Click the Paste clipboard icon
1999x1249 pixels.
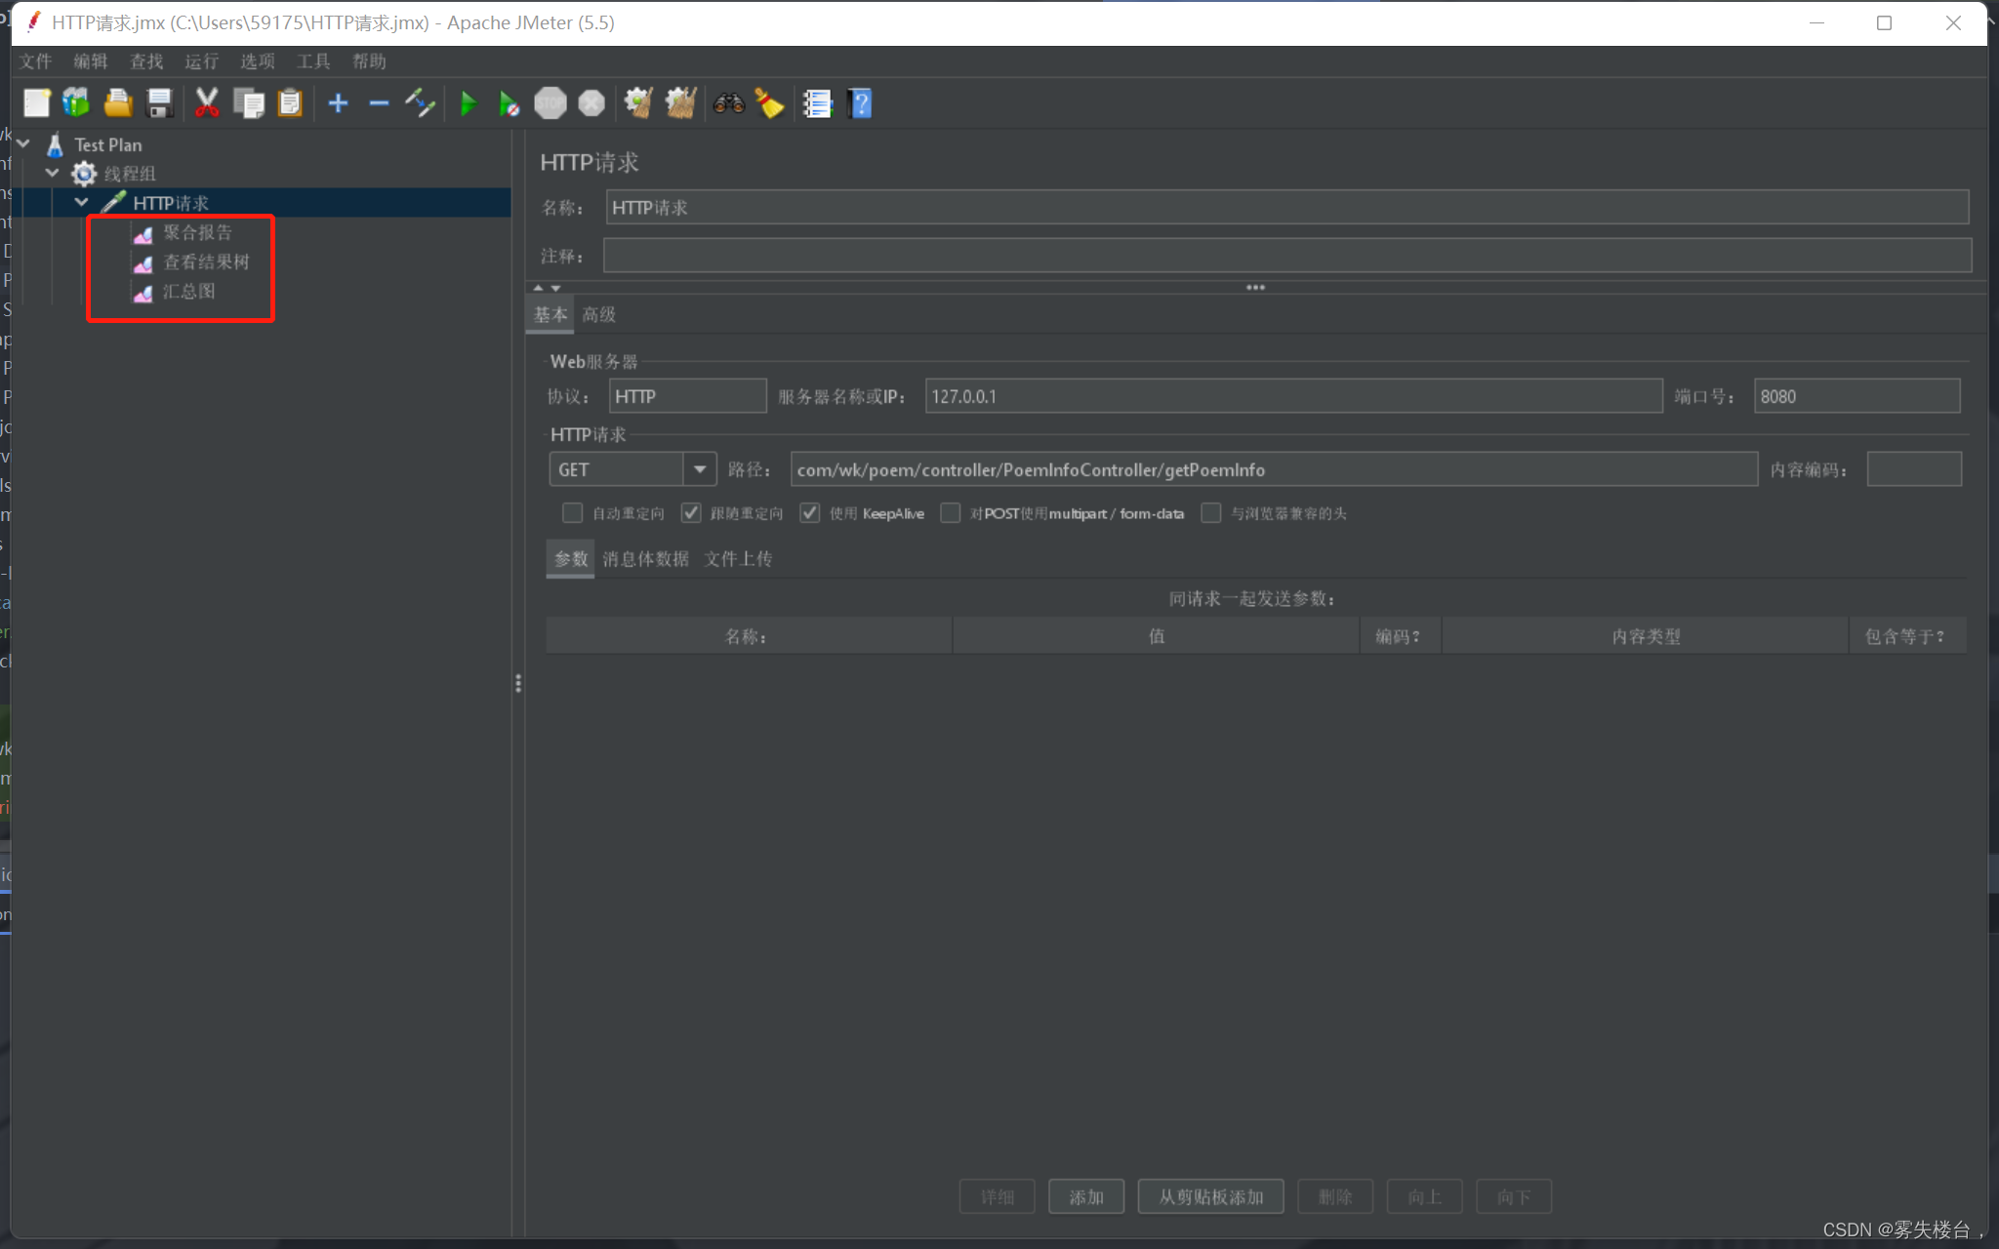point(290,103)
